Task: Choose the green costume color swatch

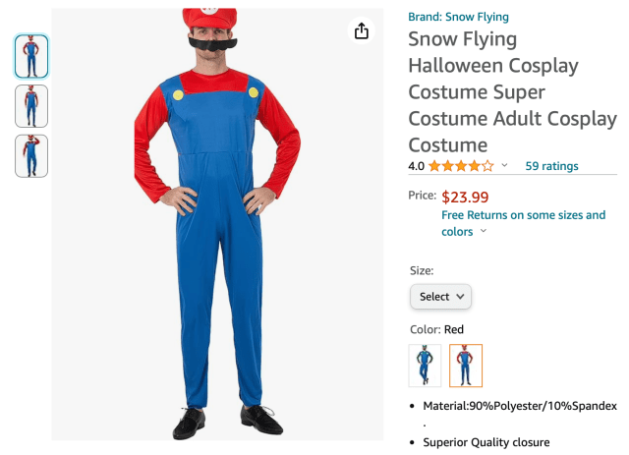Action: (425, 366)
